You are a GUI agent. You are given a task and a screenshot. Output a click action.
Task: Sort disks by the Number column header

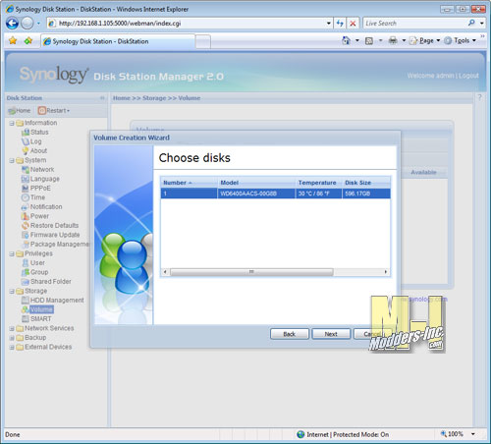[189, 183]
